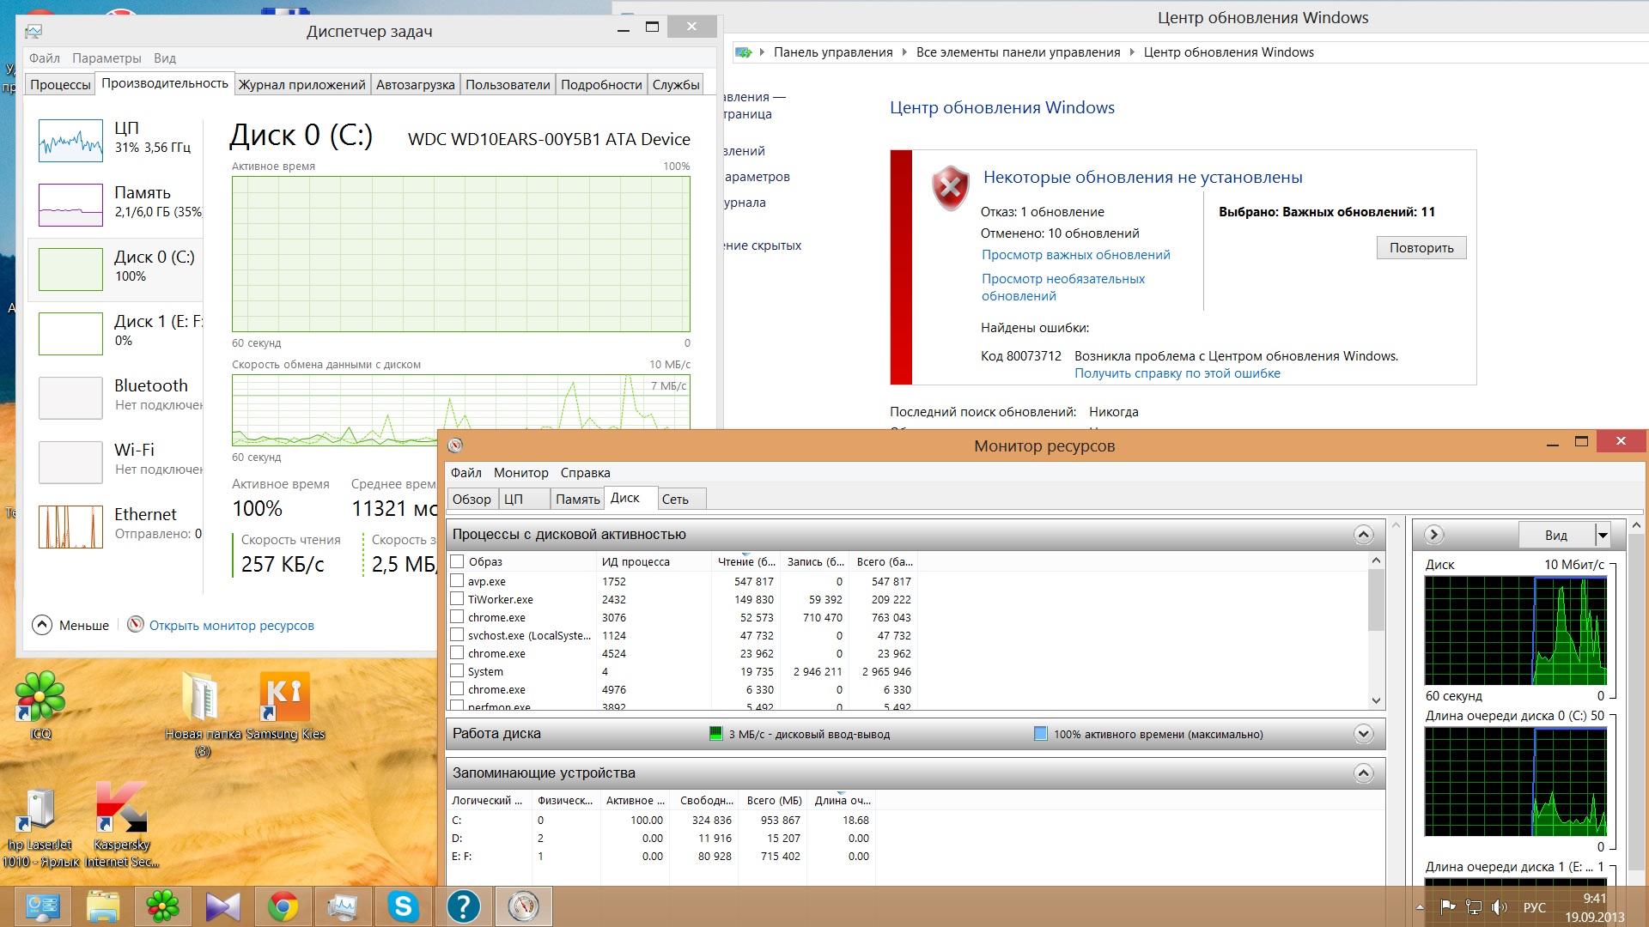1649x927 pixels.
Task: Launch Google Chrome from the taskbar
Action: [x=283, y=906]
